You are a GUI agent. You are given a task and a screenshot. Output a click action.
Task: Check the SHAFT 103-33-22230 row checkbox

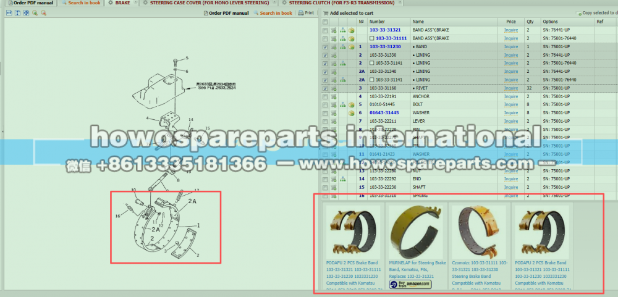coord(325,188)
